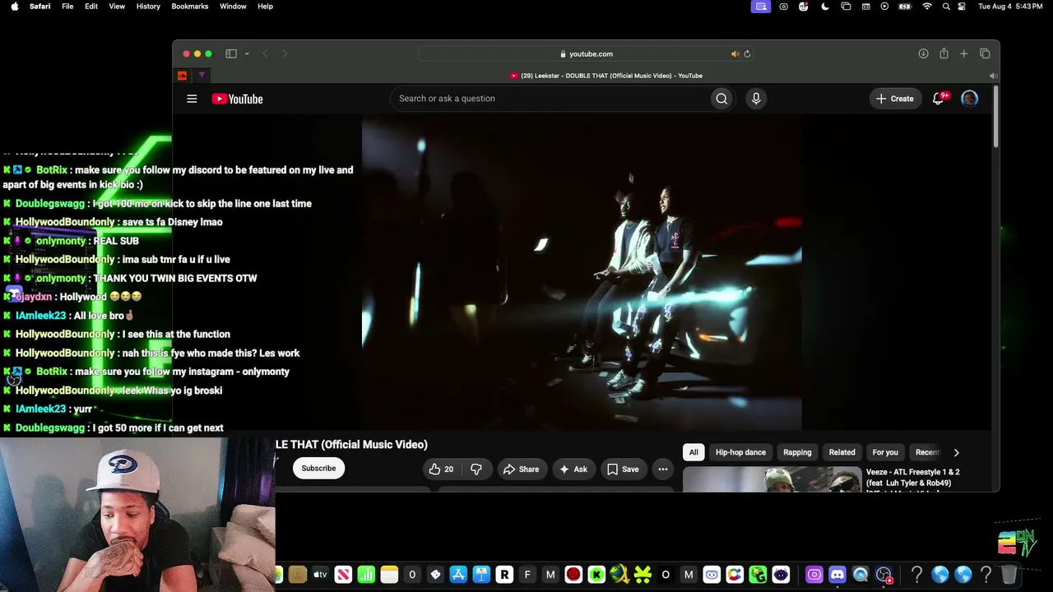Open the Trash in the Dock
Screen dimensions: 1053x592
[x=1009, y=575]
